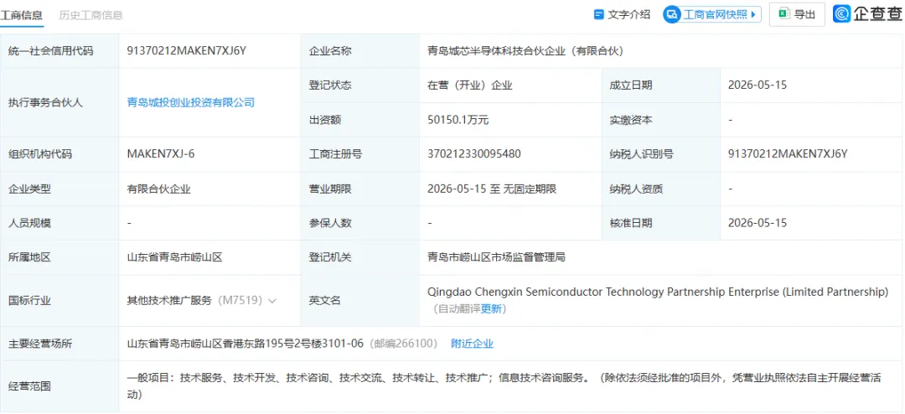Image resolution: width=905 pixels, height=414 pixels.
Task: Click the 文字介绍 button
Action: tap(622, 14)
